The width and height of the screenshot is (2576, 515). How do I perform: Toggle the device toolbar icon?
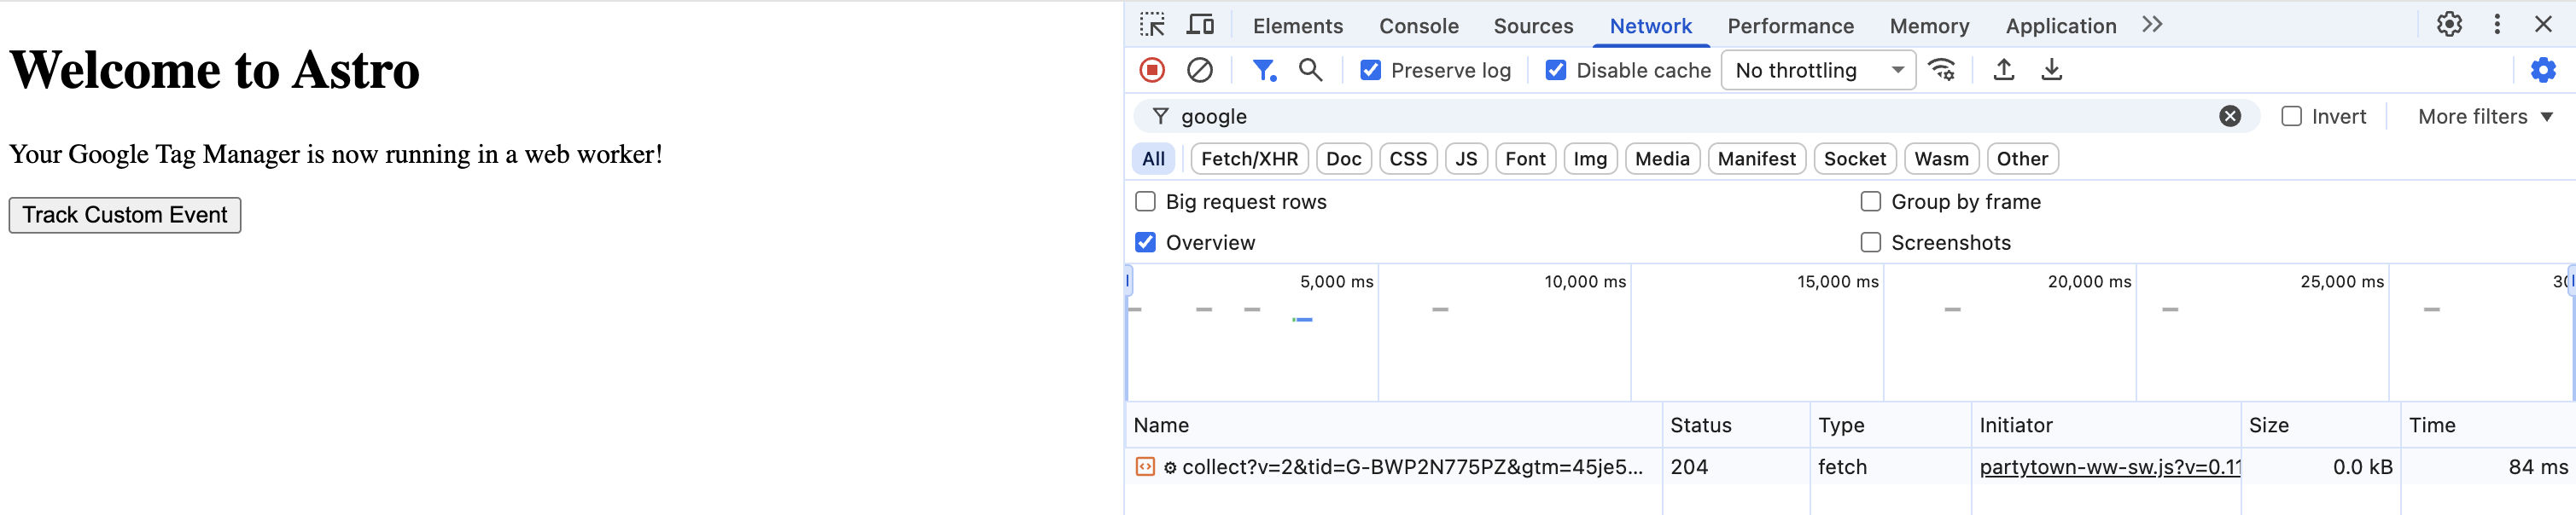1200,25
